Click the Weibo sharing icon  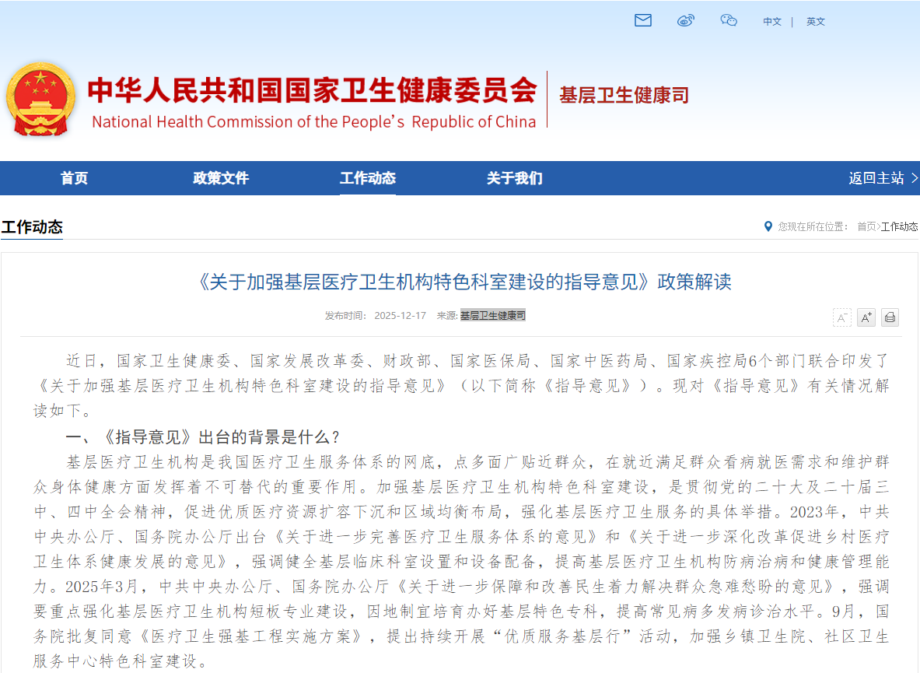tap(685, 21)
